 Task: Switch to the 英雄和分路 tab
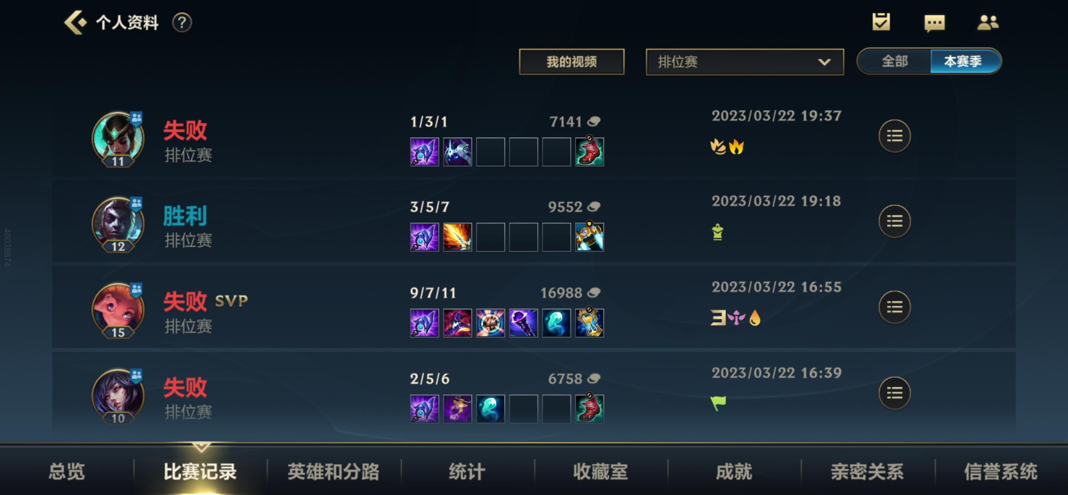coord(334,472)
